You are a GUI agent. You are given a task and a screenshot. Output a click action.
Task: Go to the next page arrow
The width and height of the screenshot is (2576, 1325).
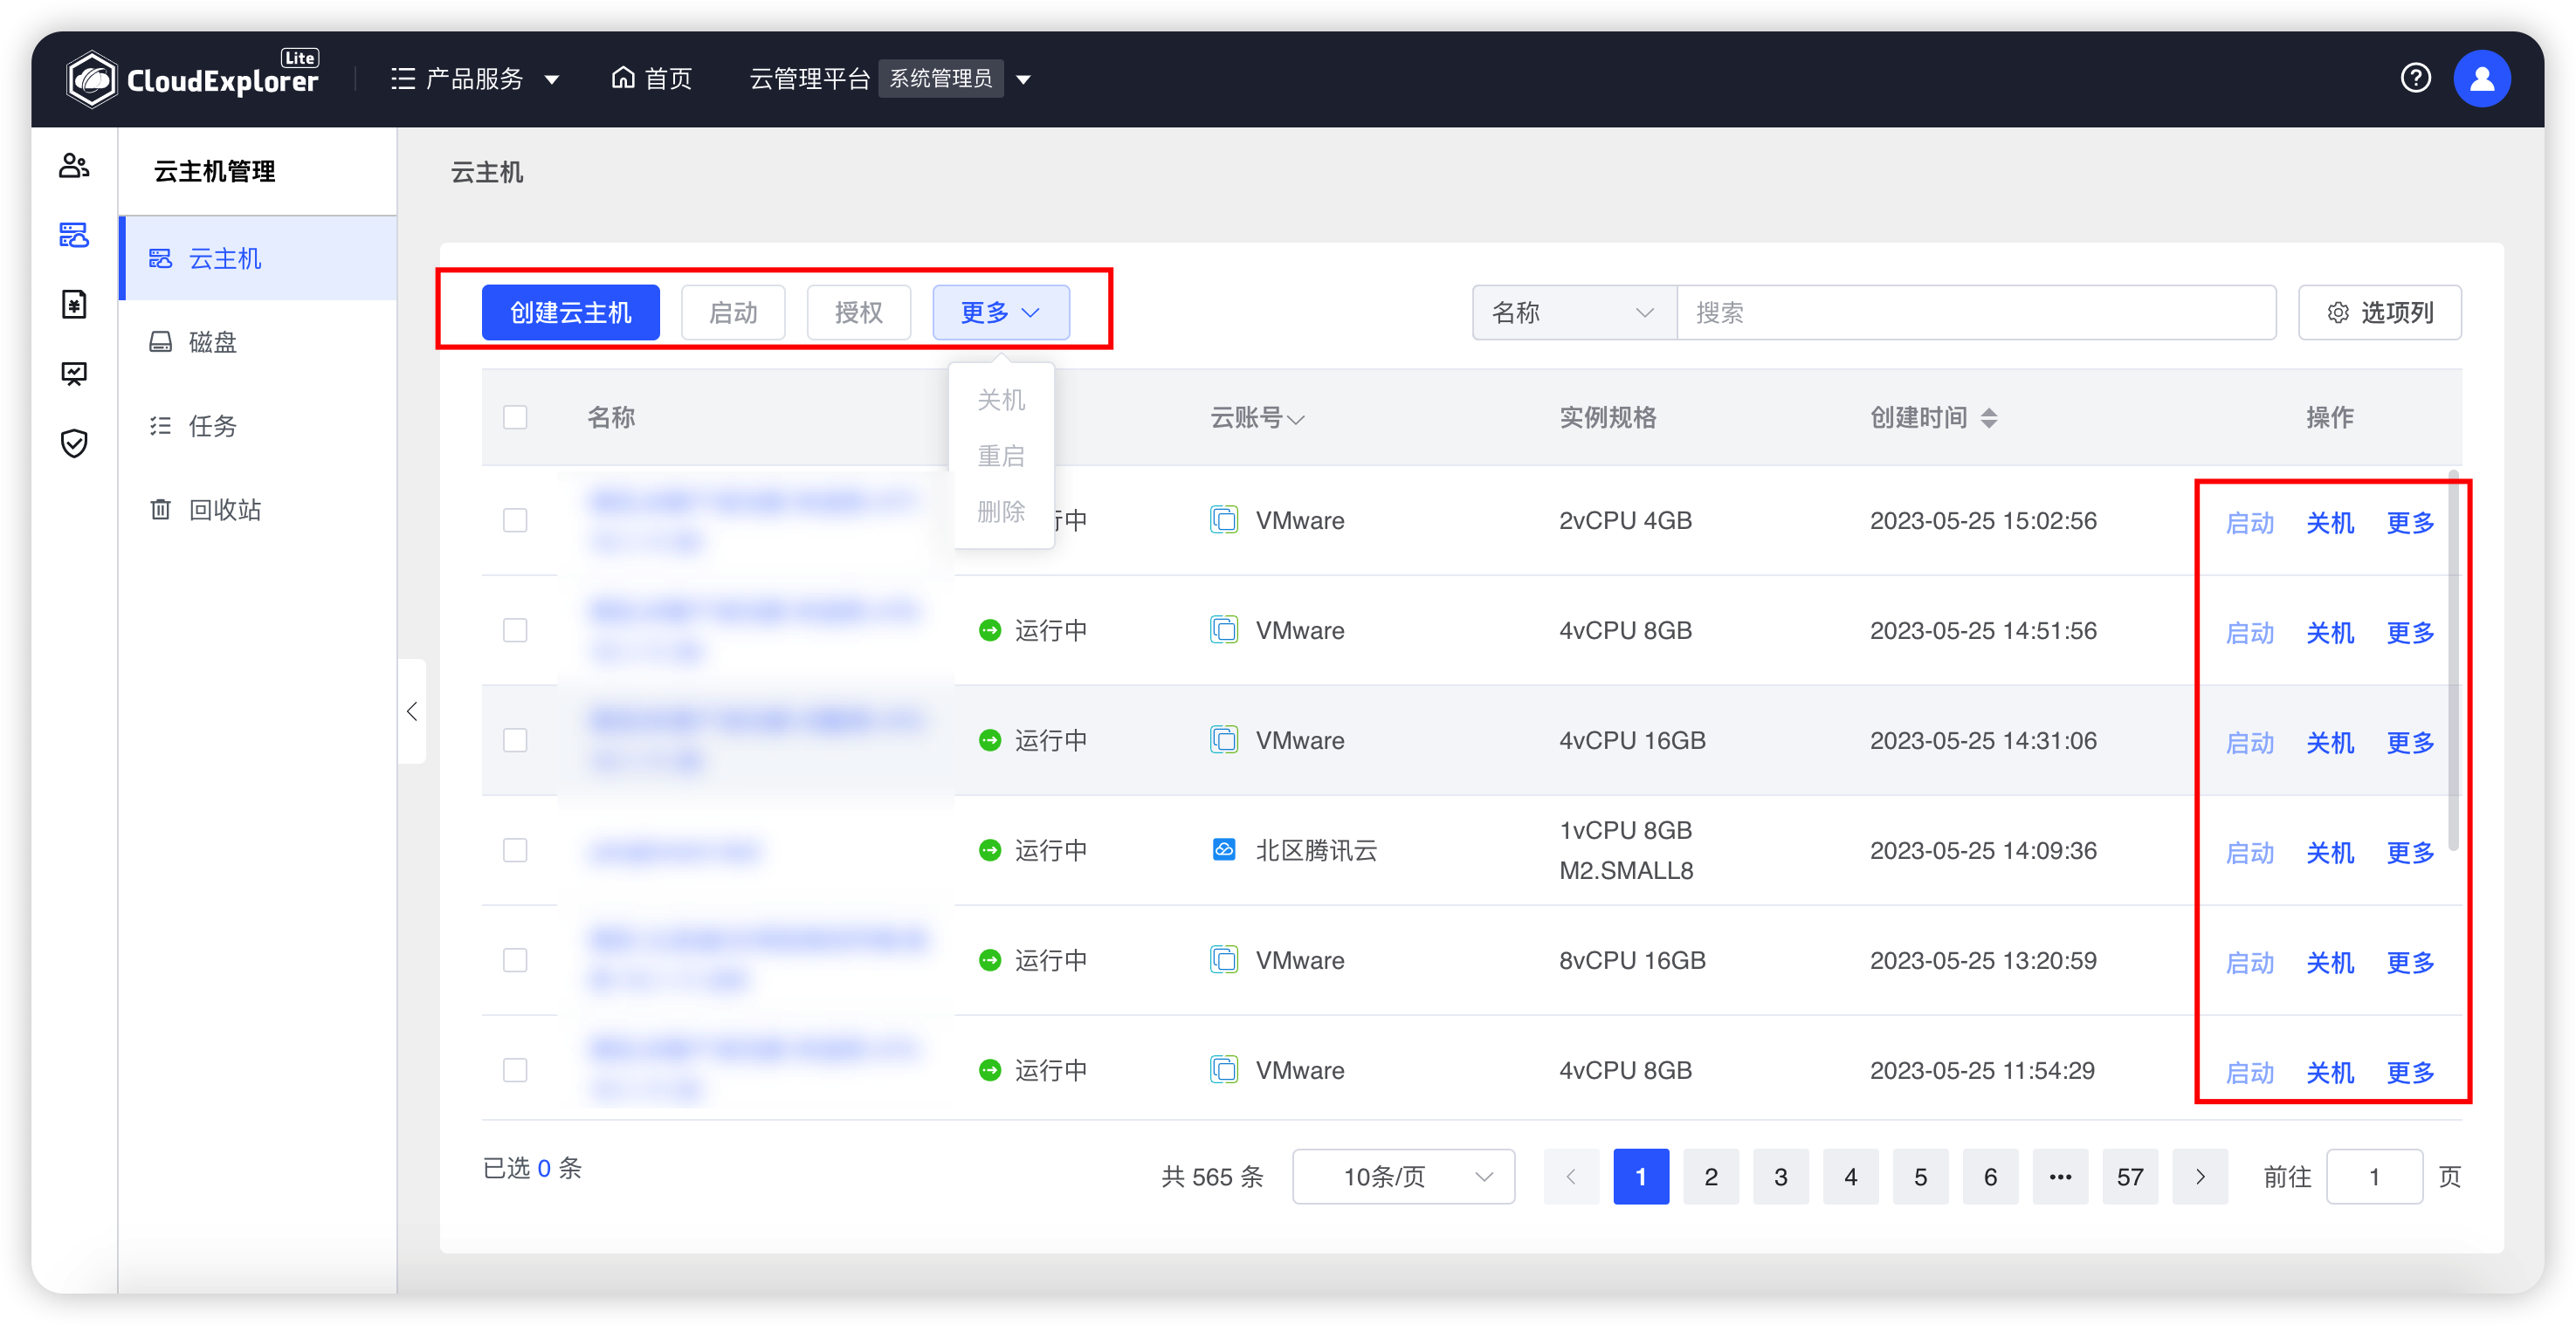2199,1176
